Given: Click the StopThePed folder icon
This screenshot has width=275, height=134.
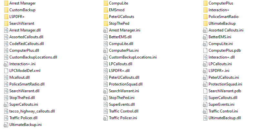Looking at the screenshot, I should tap(106, 23).
